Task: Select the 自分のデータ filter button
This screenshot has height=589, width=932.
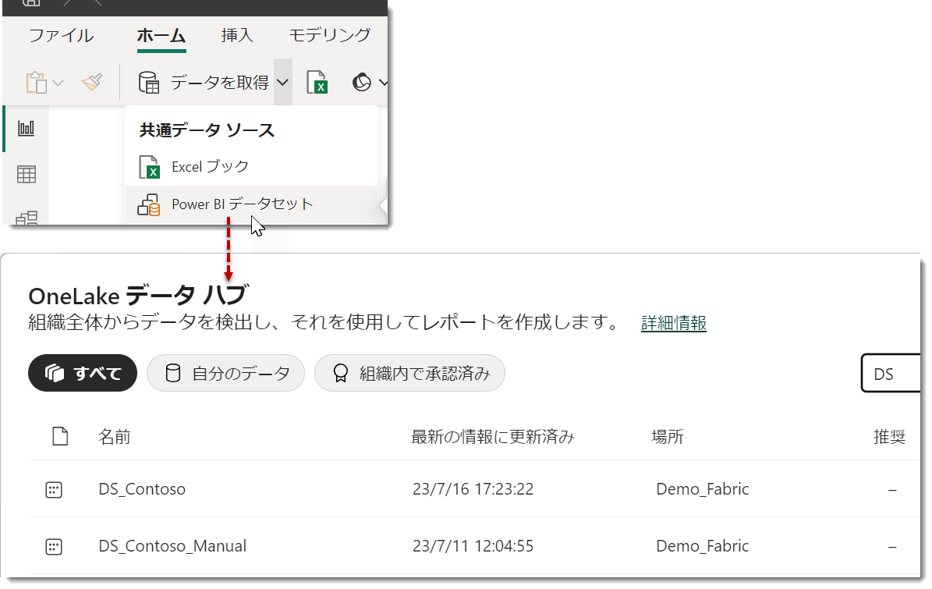Action: pyautogui.click(x=226, y=373)
